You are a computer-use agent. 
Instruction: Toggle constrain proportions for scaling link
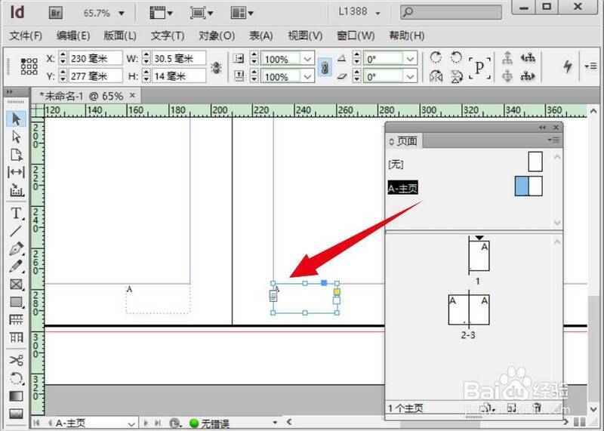click(x=325, y=67)
